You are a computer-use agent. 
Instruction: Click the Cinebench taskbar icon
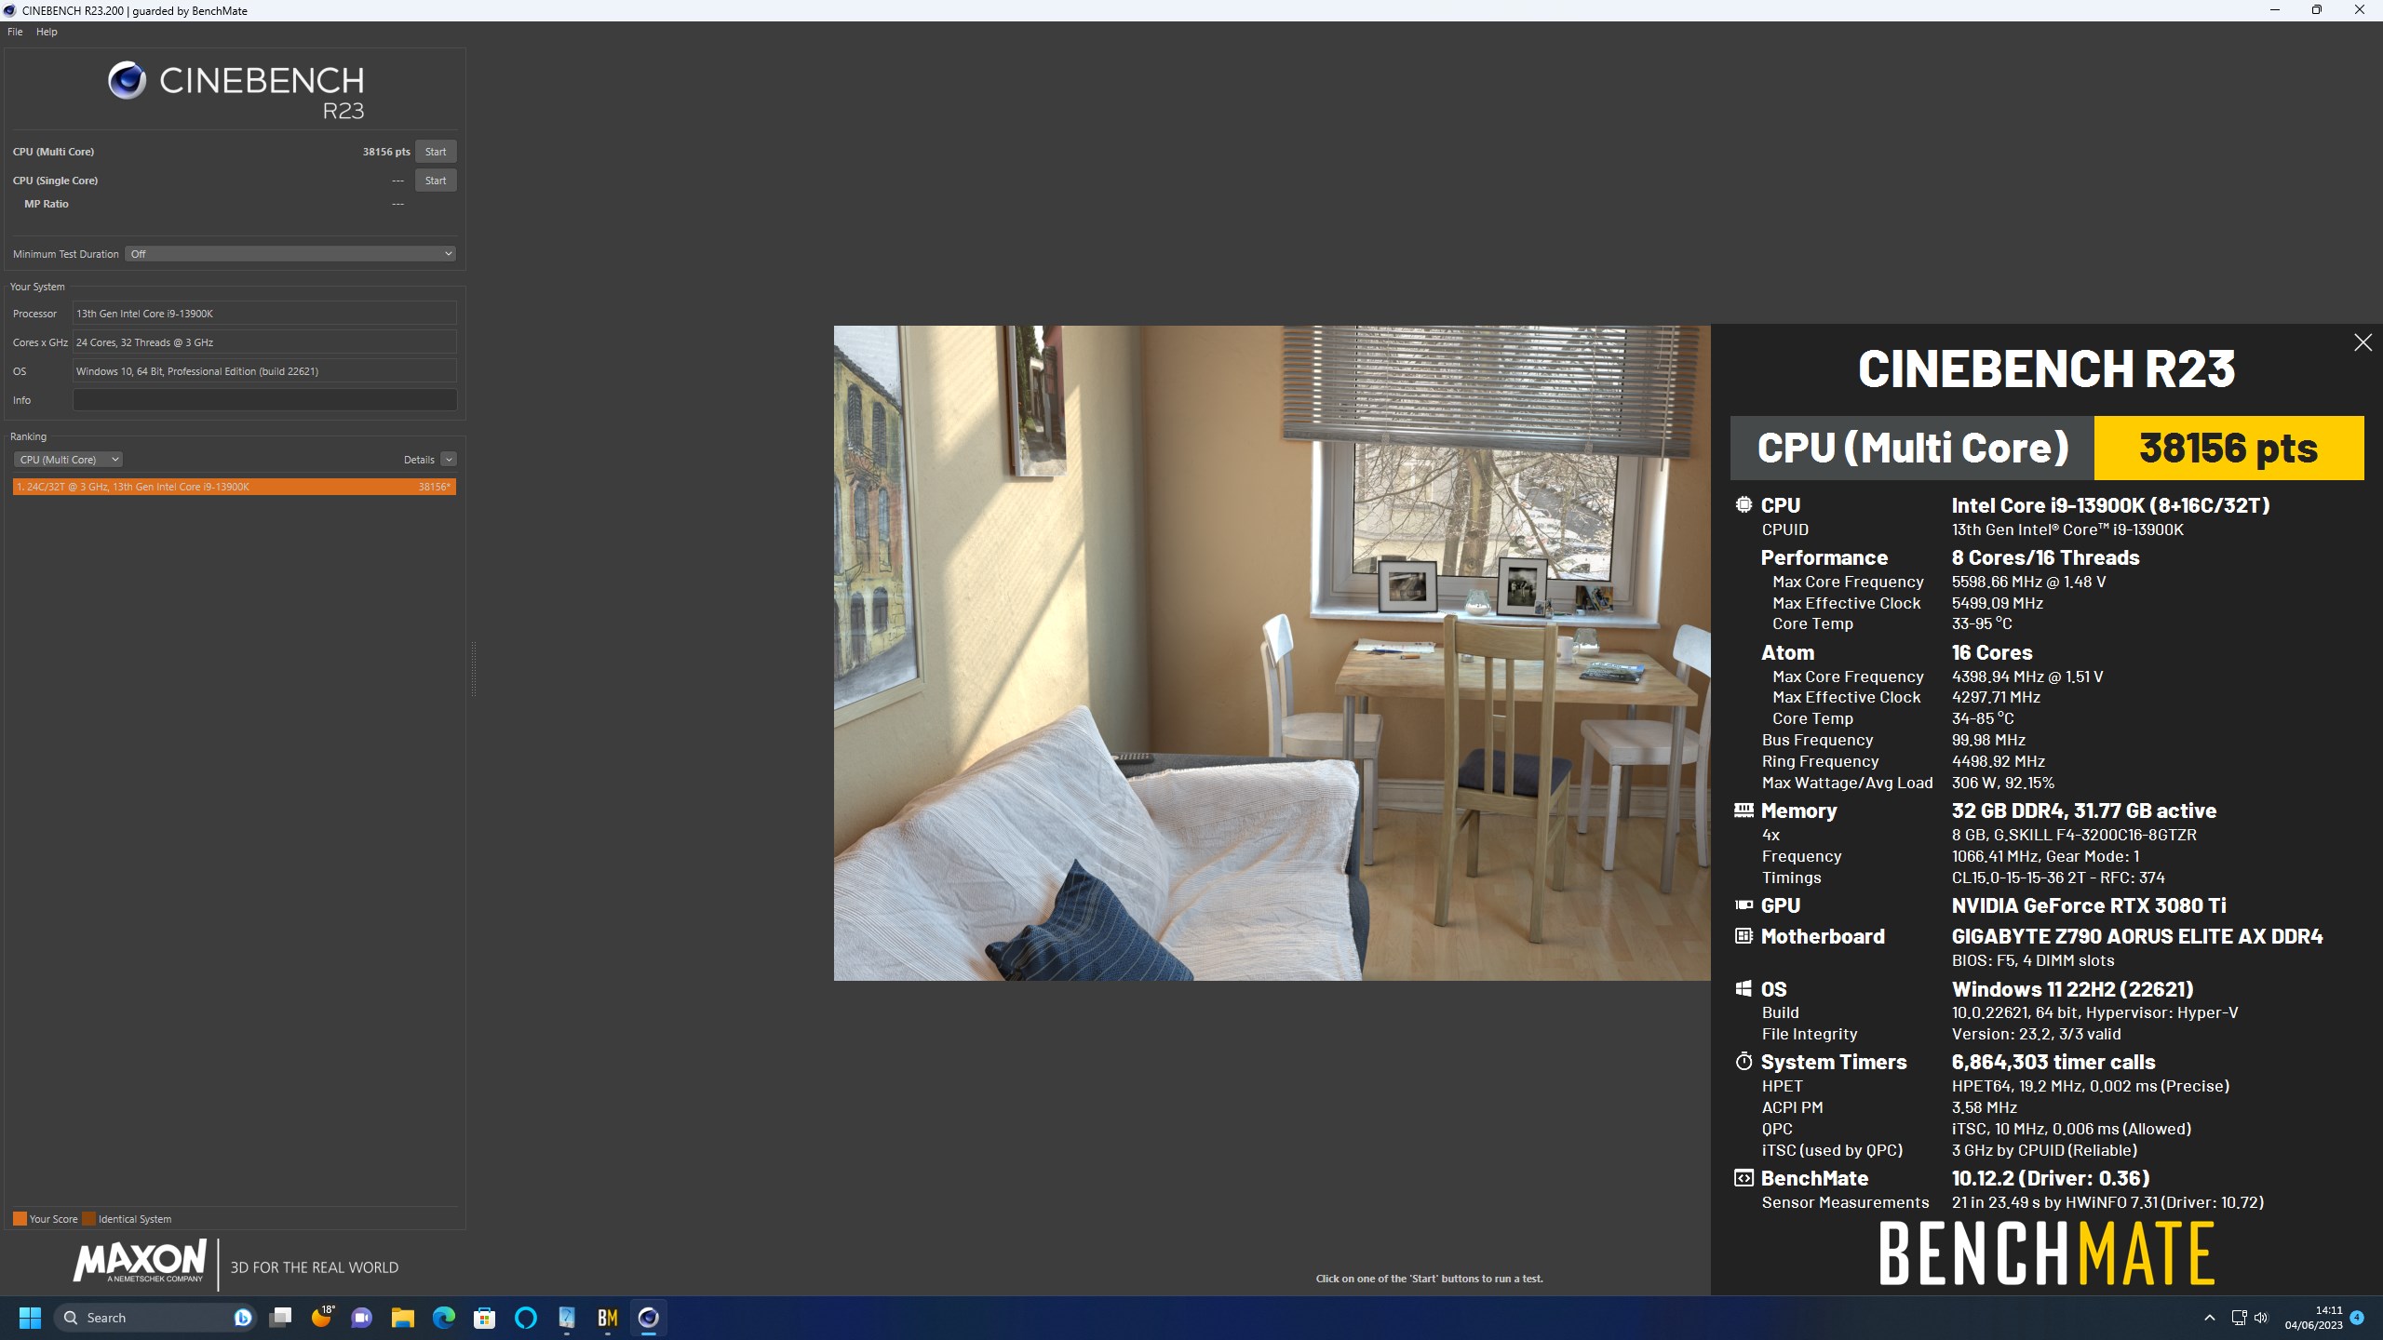[x=649, y=1318]
